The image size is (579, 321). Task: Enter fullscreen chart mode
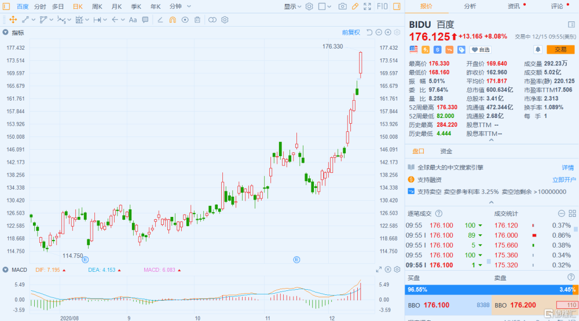click(367, 6)
